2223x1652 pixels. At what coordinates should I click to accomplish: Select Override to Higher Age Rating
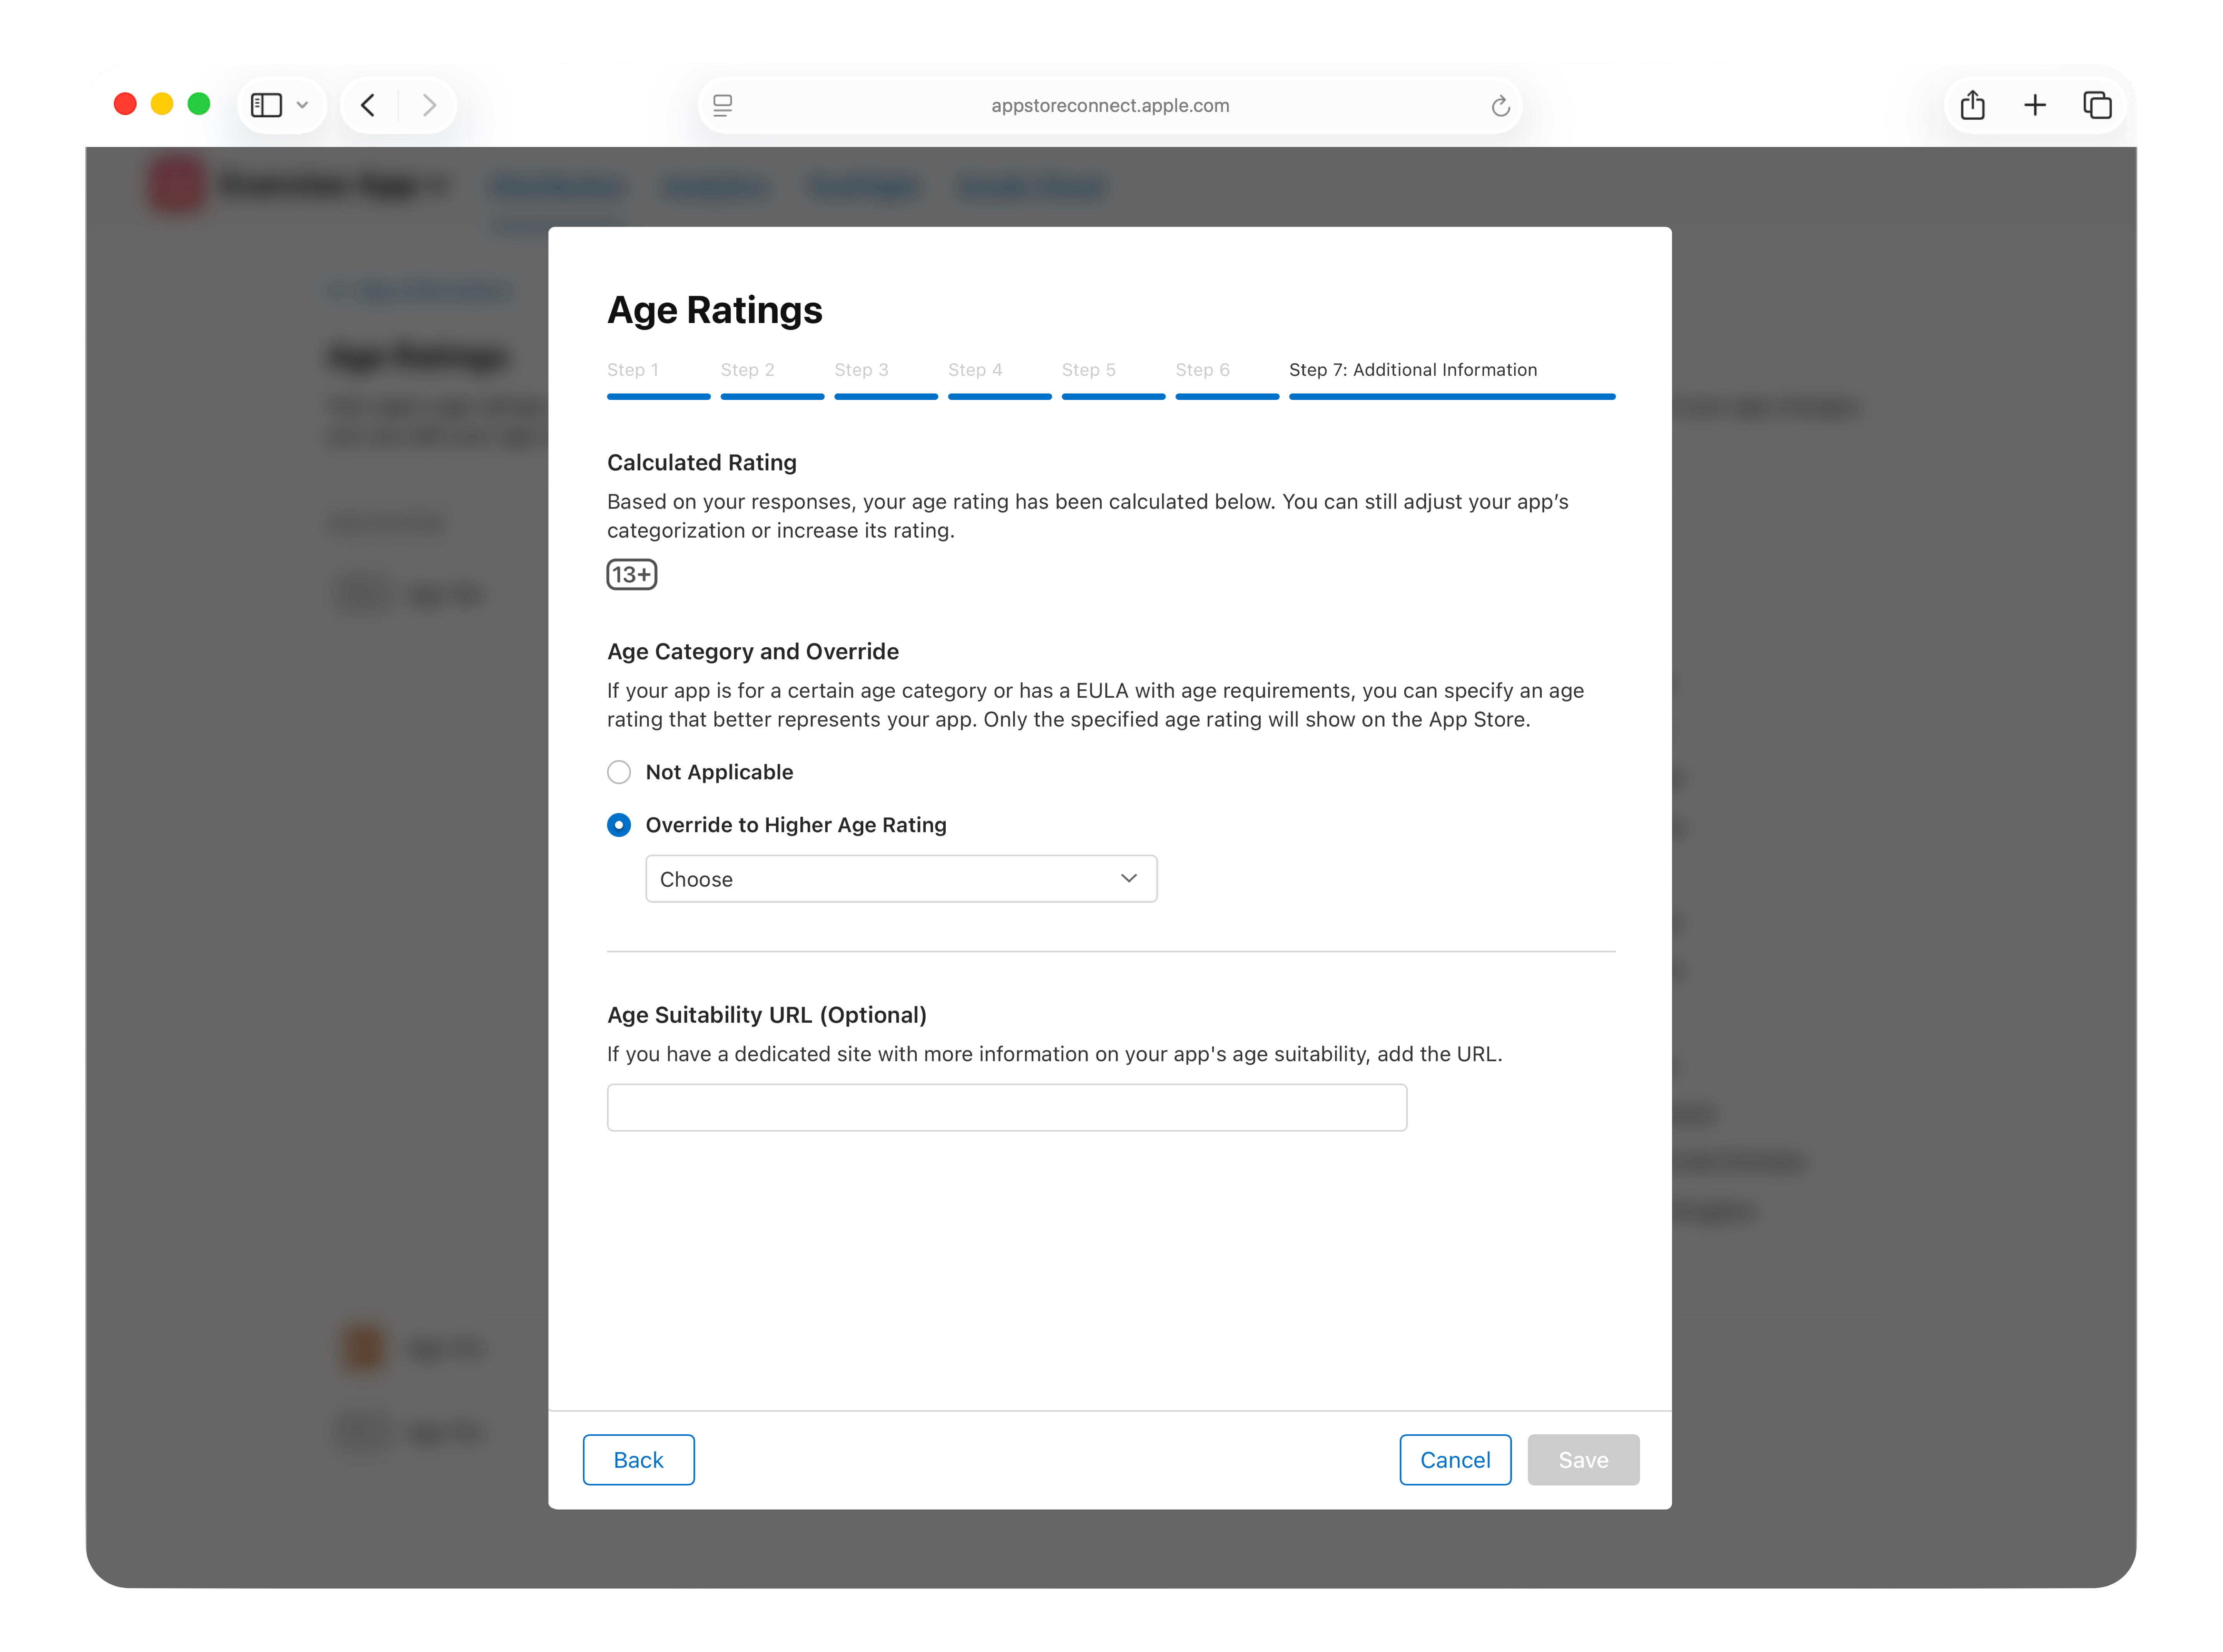point(619,825)
